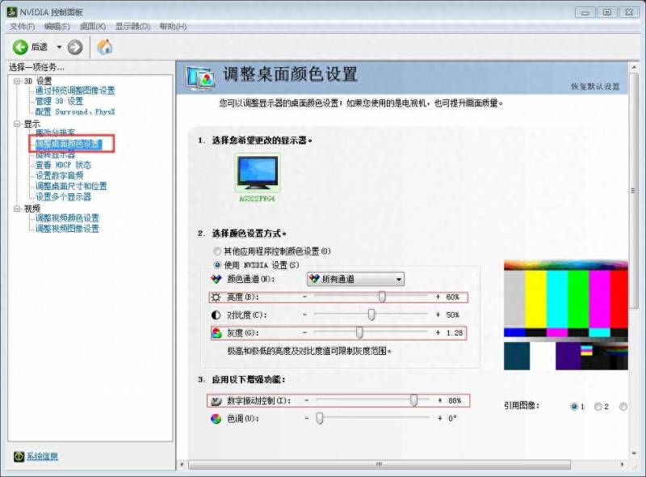Screen dimensions: 646x477
Task: Collapse the 3D 设置 tree node
Action: point(17,81)
